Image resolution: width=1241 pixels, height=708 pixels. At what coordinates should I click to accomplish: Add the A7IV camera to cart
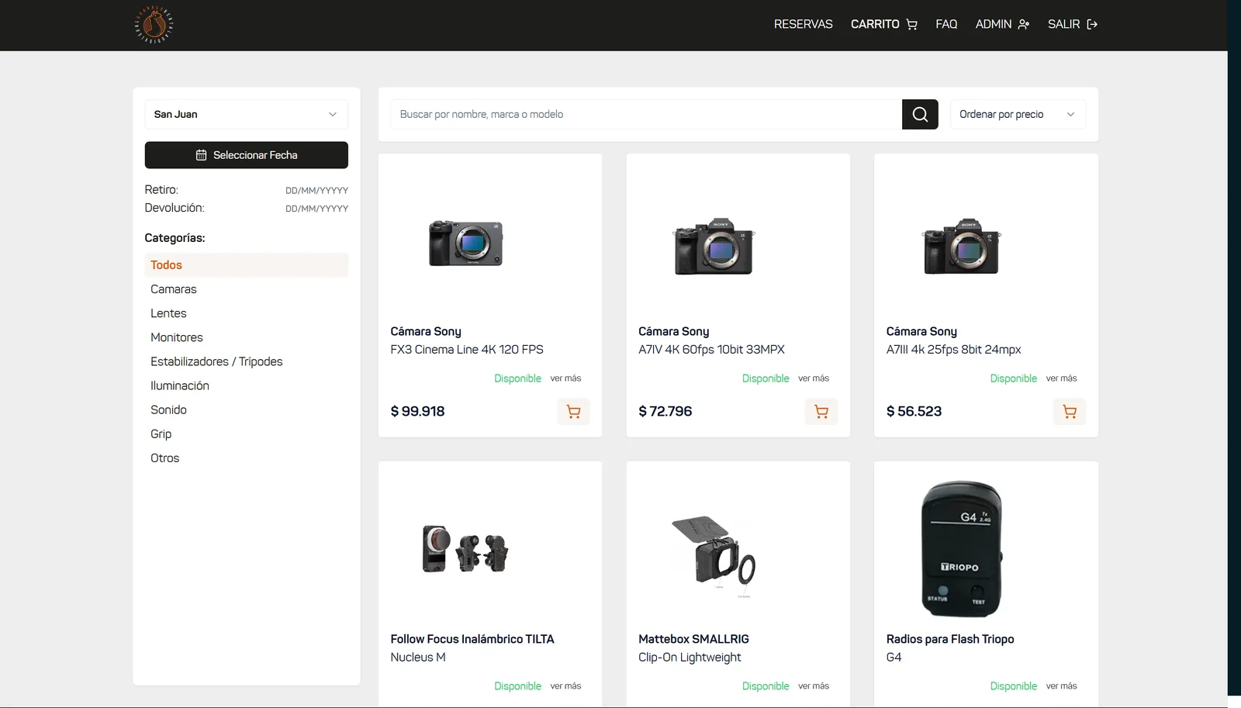[x=821, y=412]
